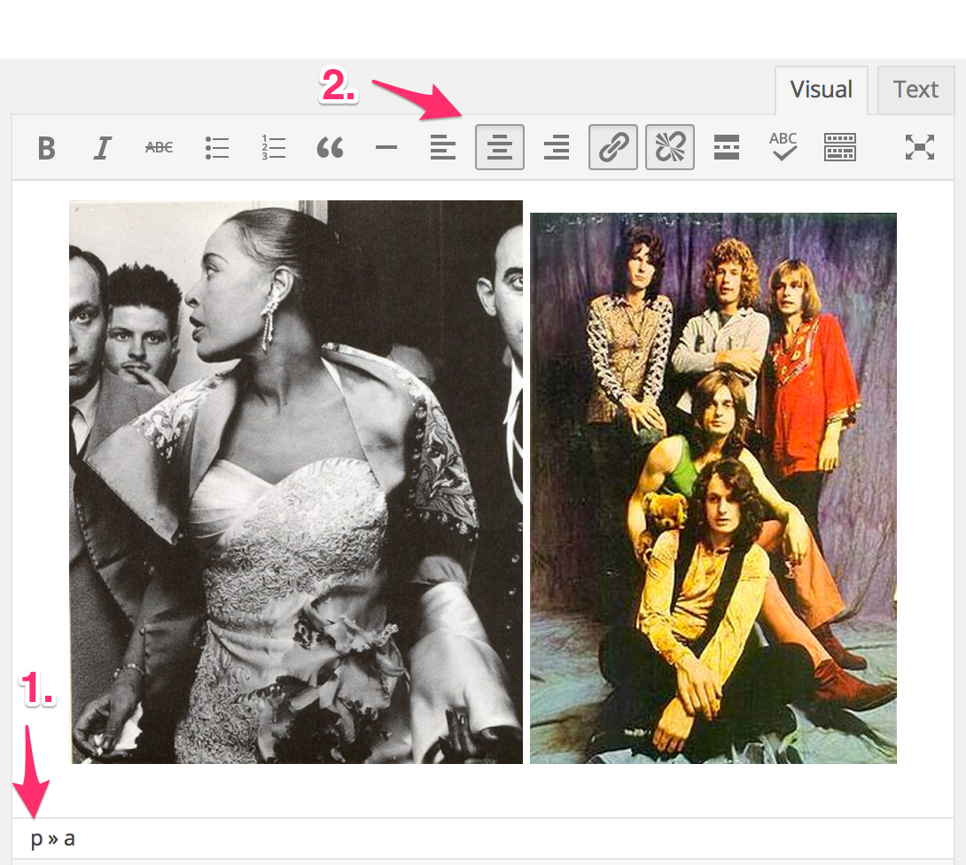Remove link with the unlink icon
This screenshot has width=966, height=865.
[x=670, y=147]
